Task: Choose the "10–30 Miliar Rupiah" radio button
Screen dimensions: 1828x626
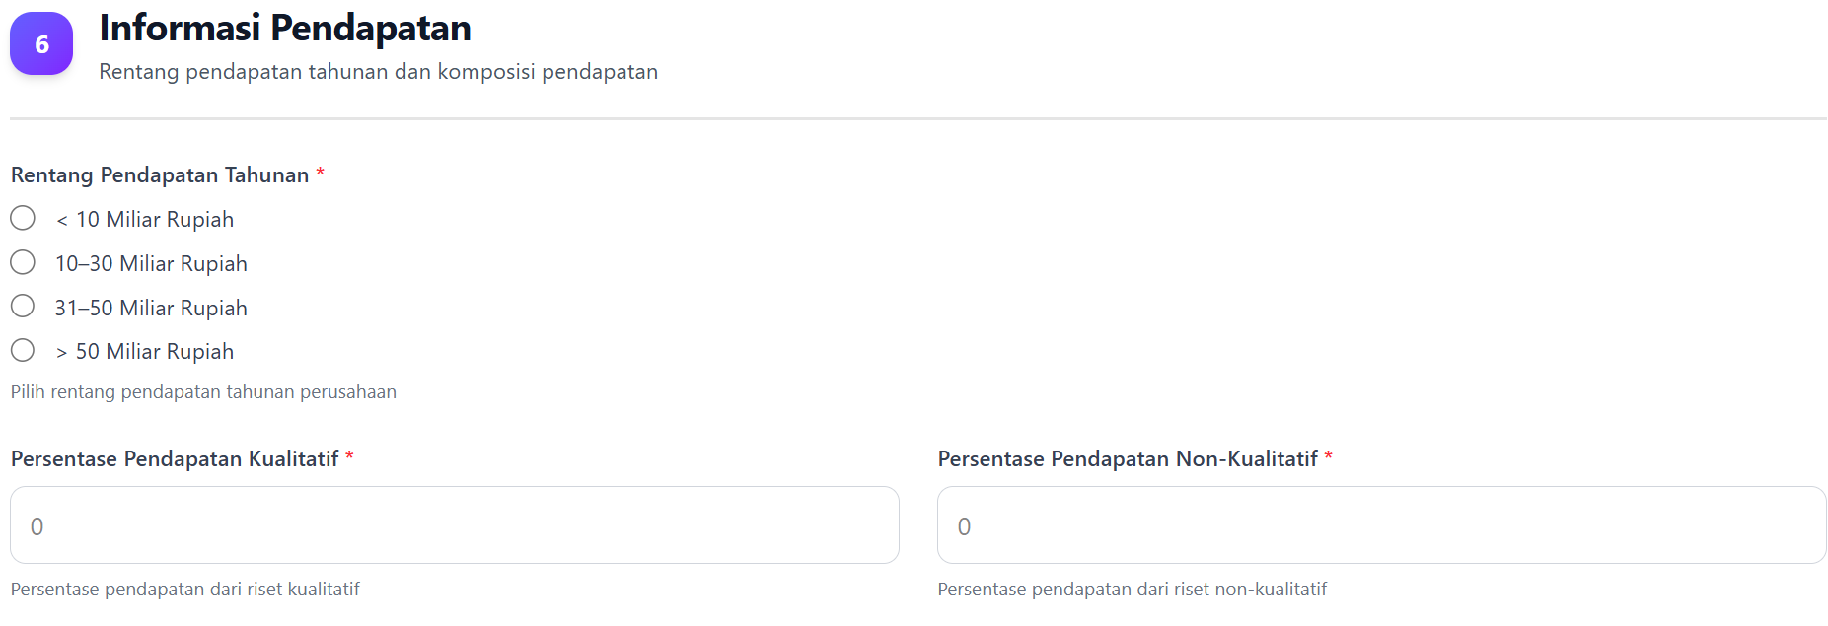Action: [x=23, y=262]
